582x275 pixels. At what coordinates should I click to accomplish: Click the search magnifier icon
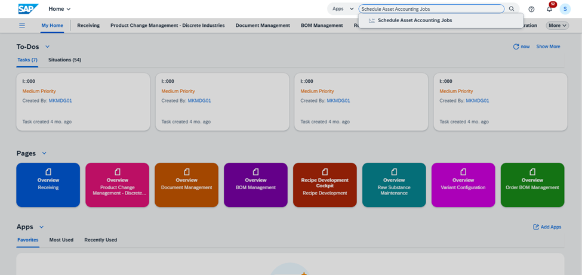[512, 9]
